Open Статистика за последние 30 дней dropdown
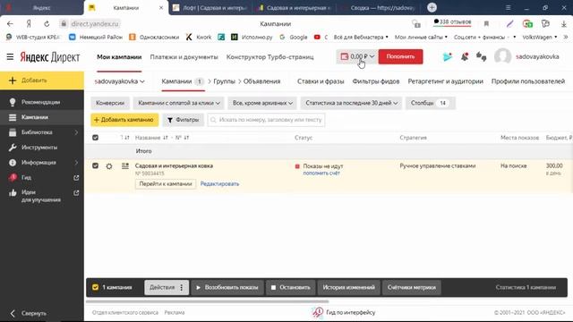 (351, 103)
